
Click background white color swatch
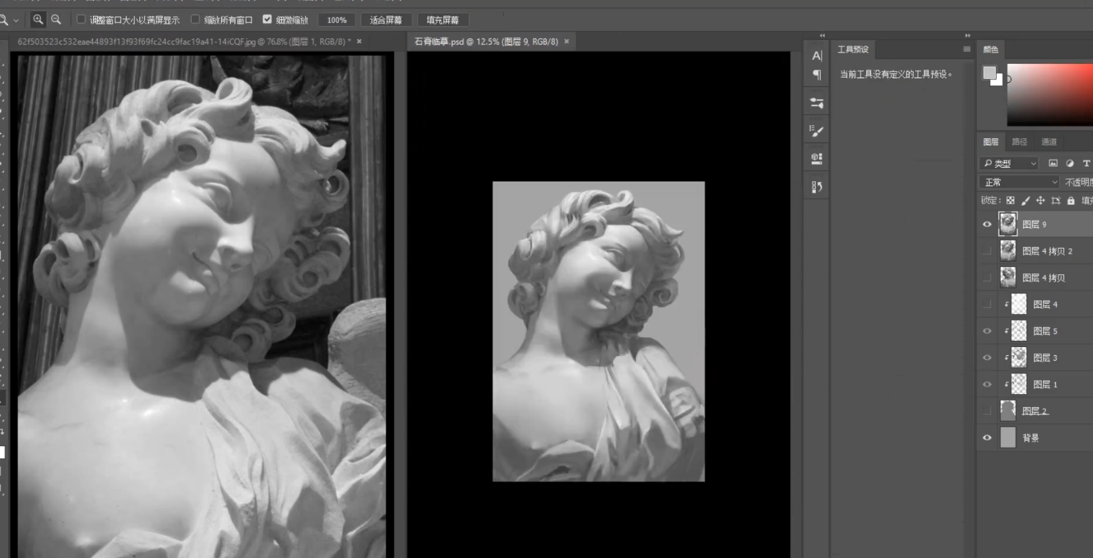(x=998, y=81)
